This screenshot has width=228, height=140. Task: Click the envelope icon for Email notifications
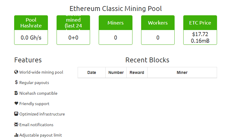(16, 124)
